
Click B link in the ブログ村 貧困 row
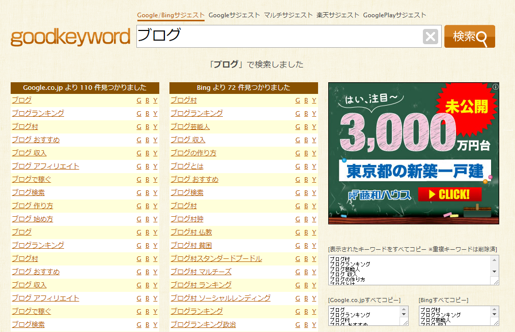(306, 246)
